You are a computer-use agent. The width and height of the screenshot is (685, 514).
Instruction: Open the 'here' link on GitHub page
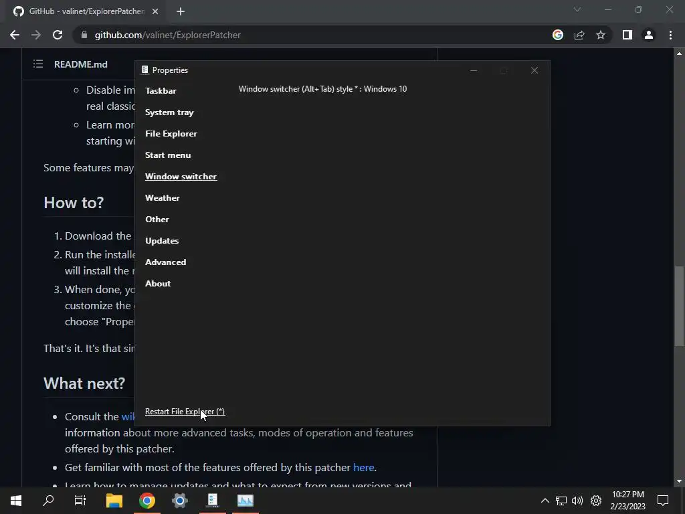363,467
